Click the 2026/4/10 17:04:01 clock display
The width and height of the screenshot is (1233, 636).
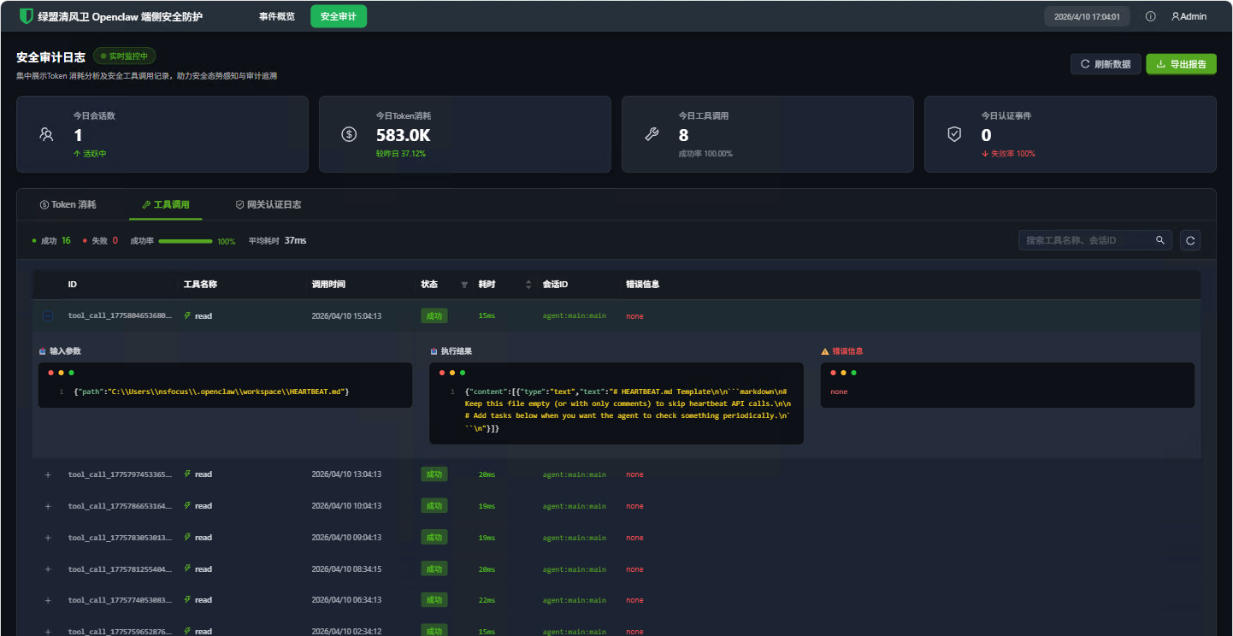[1088, 16]
